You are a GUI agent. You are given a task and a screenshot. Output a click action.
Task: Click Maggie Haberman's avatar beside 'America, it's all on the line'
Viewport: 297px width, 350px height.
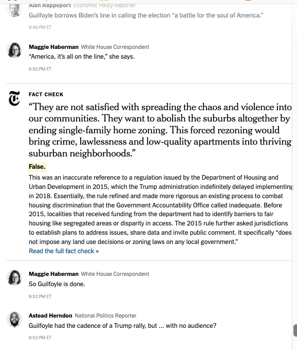pos(14,50)
